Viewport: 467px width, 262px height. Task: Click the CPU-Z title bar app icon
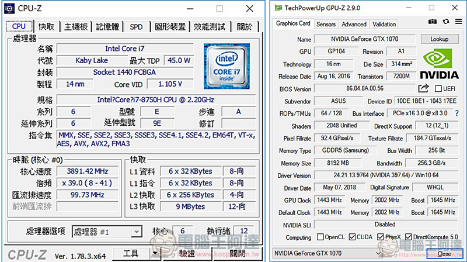[9, 8]
